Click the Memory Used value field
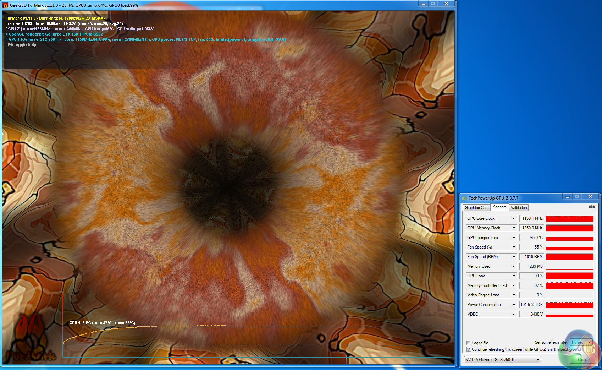The height and width of the screenshot is (370, 602). coord(532,266)
